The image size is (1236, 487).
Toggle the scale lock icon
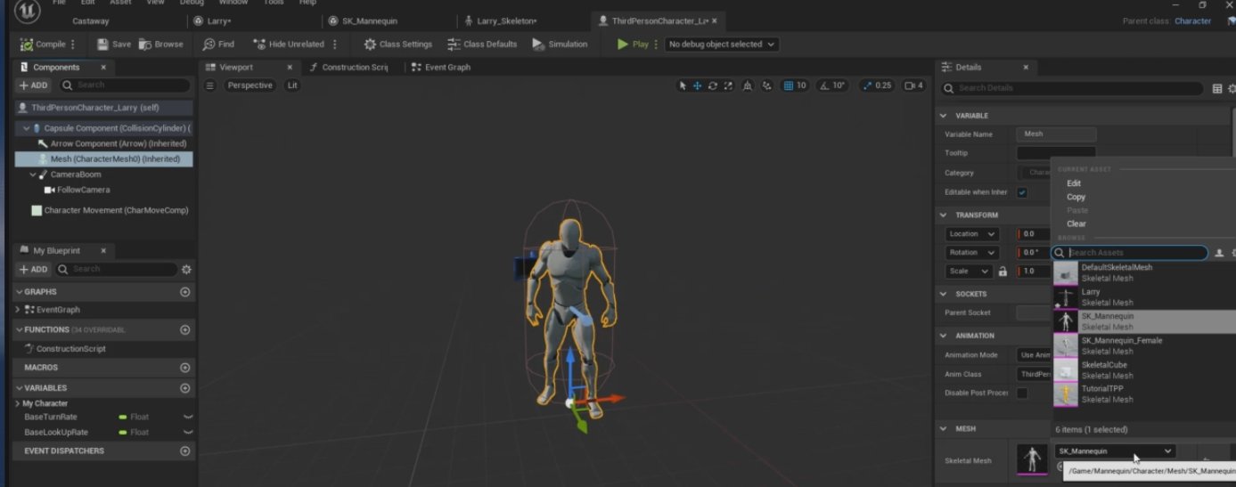pyautogui.click(x=1003, y=272)
